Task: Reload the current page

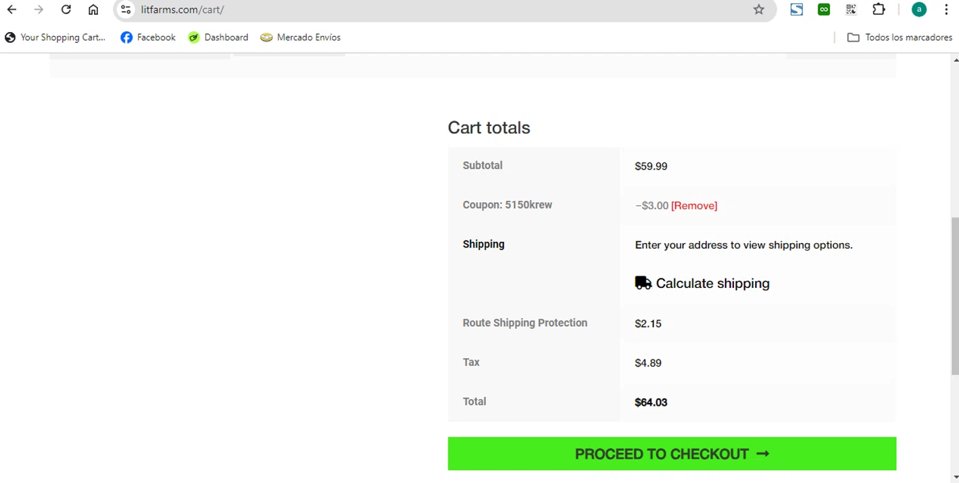Action: click(66, 10)
